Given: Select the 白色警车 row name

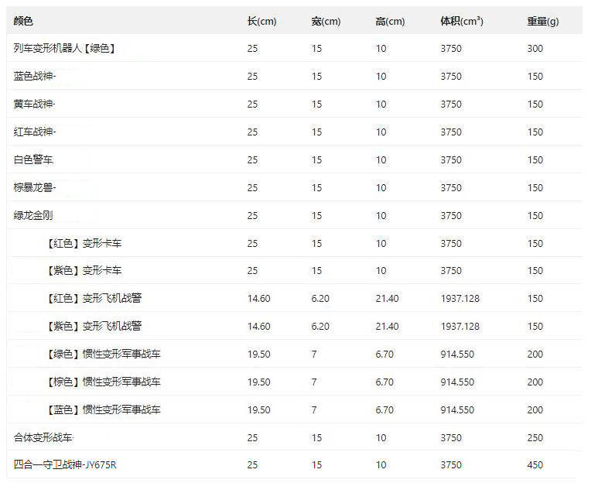Looking at the screenshot, I should click(34, 160).
